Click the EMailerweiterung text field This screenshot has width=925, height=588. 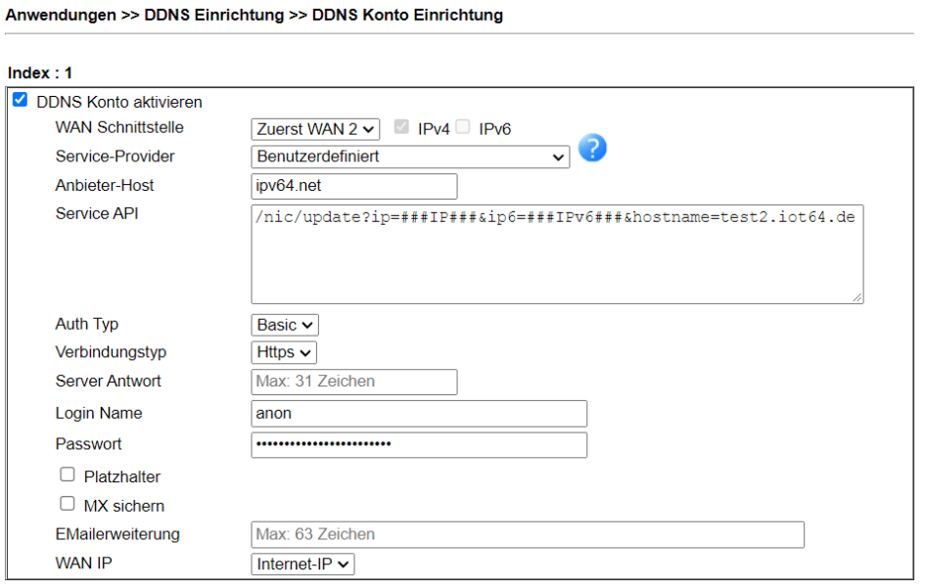(x=528, y=534)
